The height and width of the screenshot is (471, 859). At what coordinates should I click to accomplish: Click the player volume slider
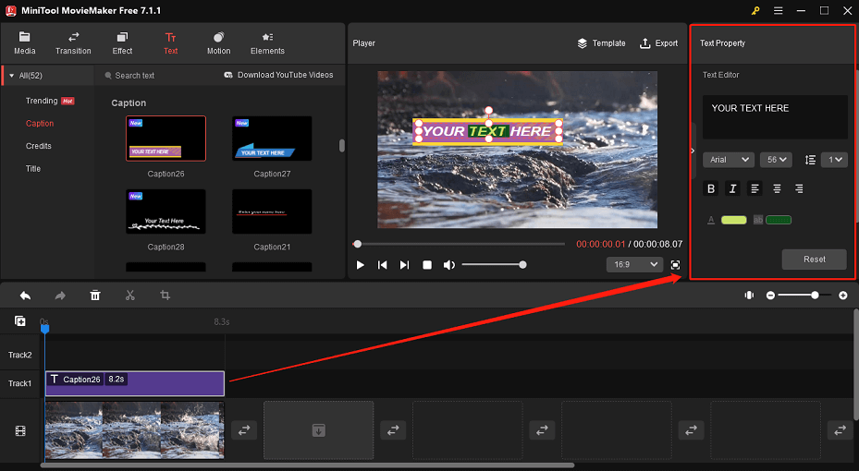[x=494, y=265]
